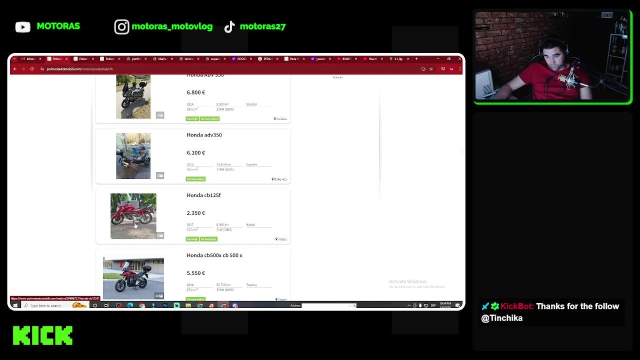Open the browser profile avatar icon
This screenshot has width=640, height=360.
pos(451,69)
